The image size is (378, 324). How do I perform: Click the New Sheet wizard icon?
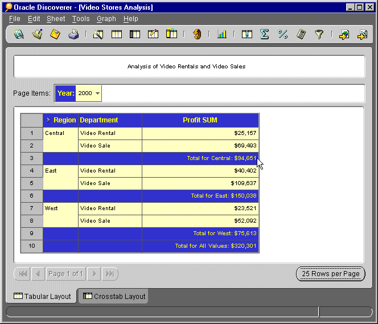coord(98,34)
